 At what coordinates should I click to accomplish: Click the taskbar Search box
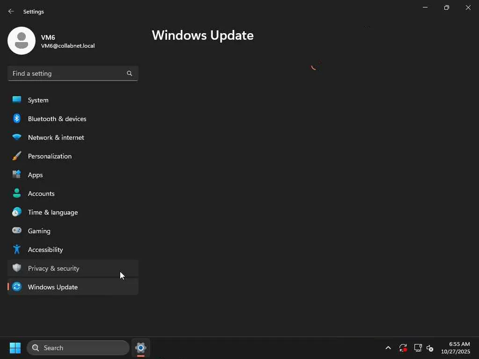tap(78, 348)
